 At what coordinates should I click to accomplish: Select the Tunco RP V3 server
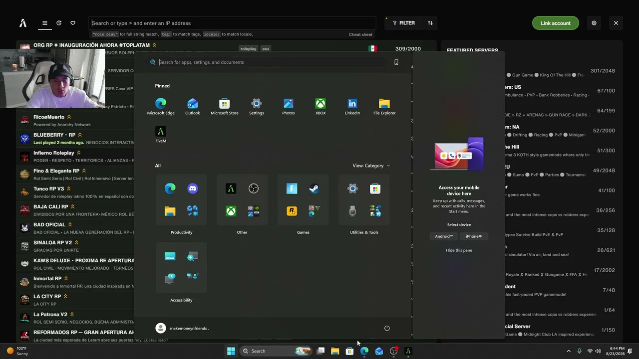pos(75,192)
